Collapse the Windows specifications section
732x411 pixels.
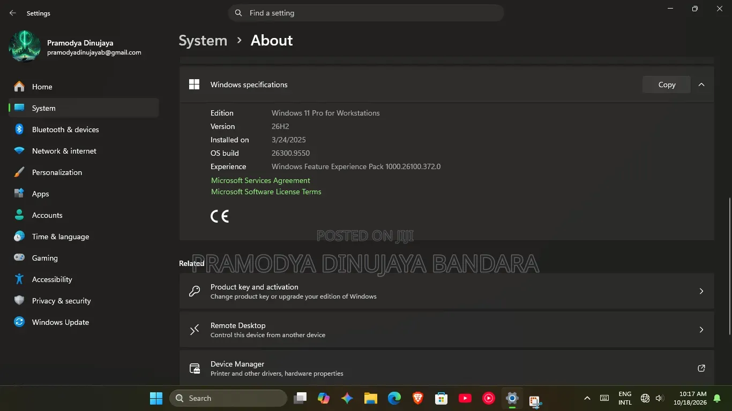(701, 85)
